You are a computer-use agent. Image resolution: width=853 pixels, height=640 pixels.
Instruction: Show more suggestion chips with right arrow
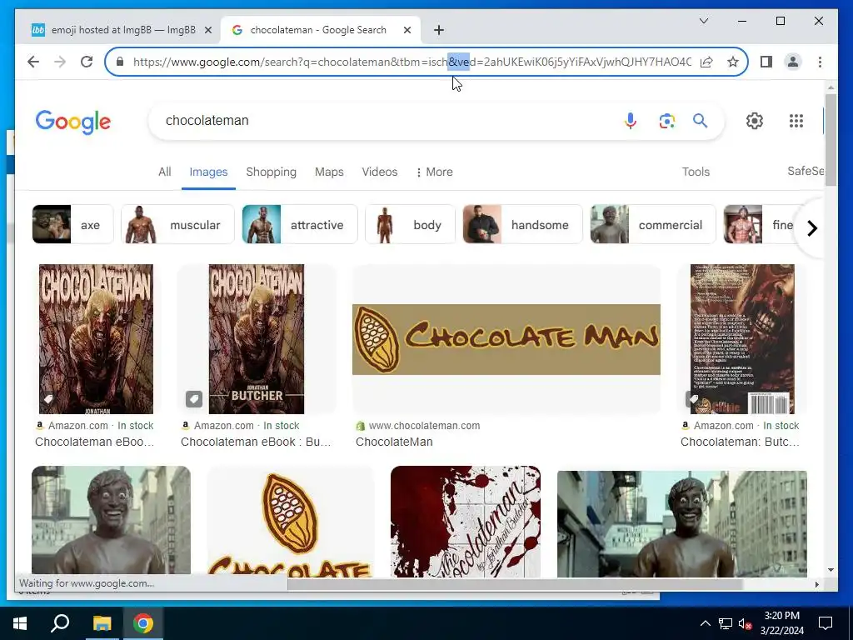point(812,228)
